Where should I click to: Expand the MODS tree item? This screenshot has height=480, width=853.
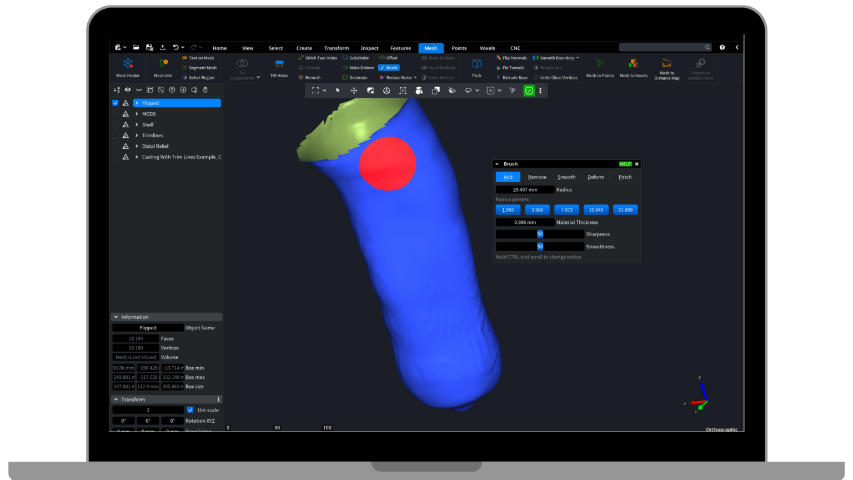[136, 113]
